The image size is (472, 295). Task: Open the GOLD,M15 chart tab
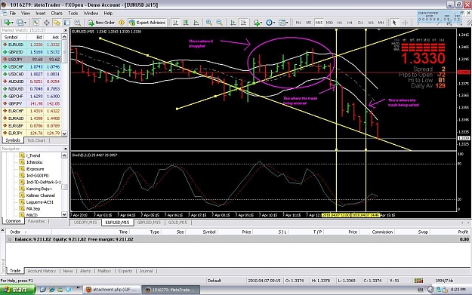click(x=177, y=223)
